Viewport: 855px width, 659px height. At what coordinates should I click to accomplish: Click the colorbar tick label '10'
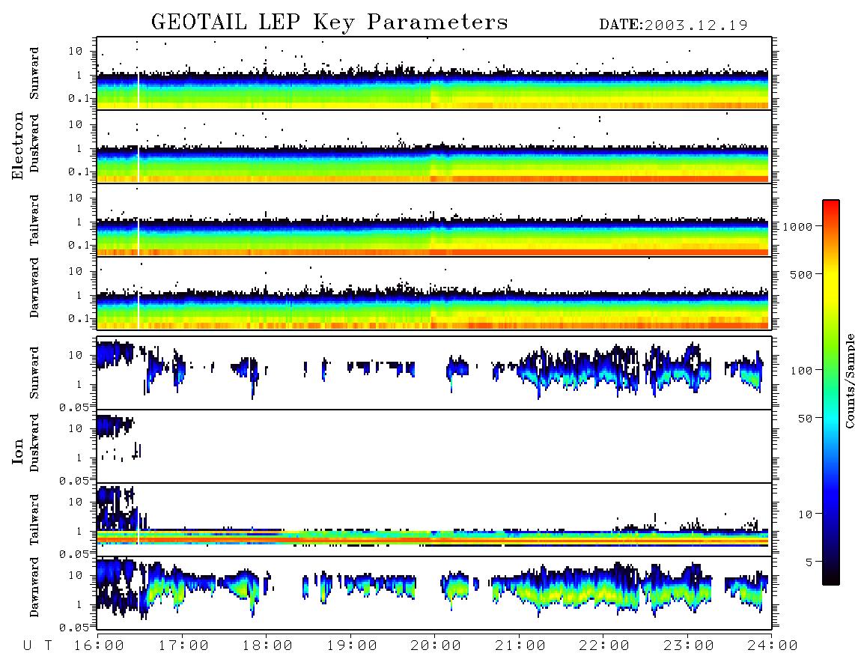tap(805, 514)
